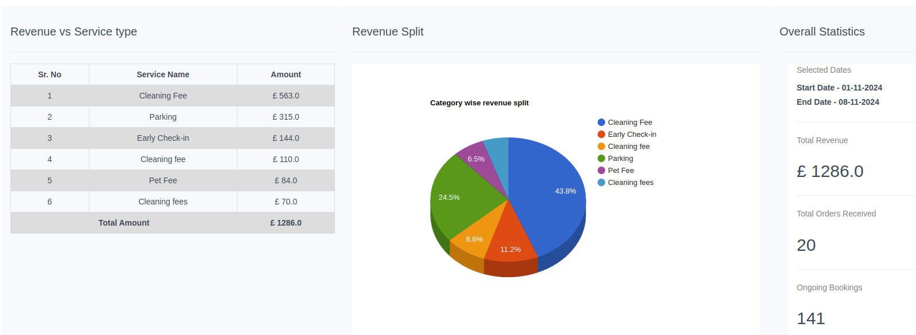Image resolution: width=916 pixels, height=335 pixels.
Task: Click the Pet Fee table row name
Action: point(163,180)
